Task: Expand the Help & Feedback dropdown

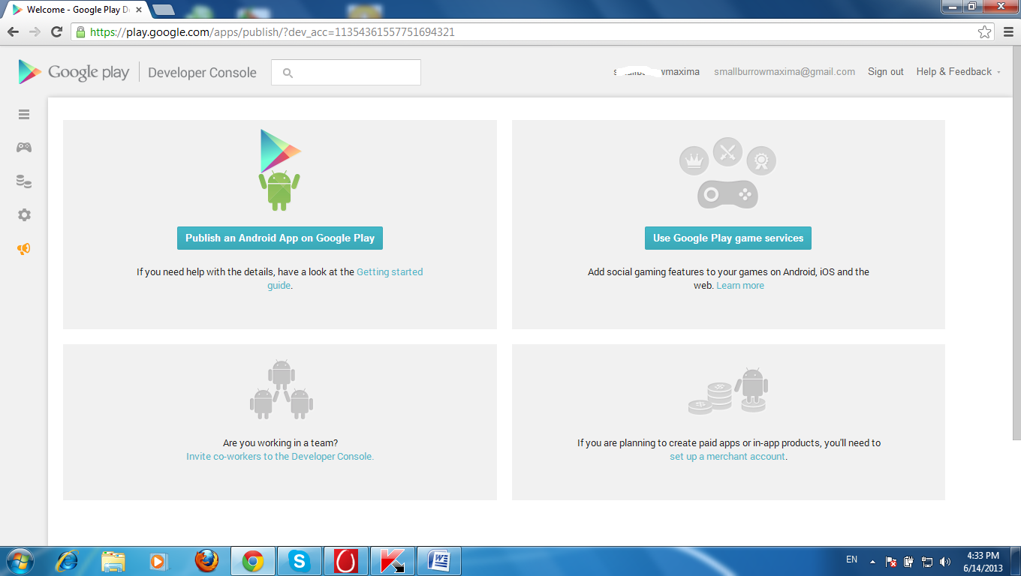Action: [958, 72]
